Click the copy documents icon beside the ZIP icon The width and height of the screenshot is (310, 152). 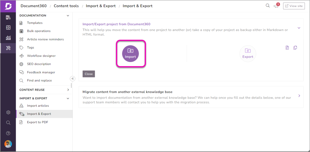[295, 48]
